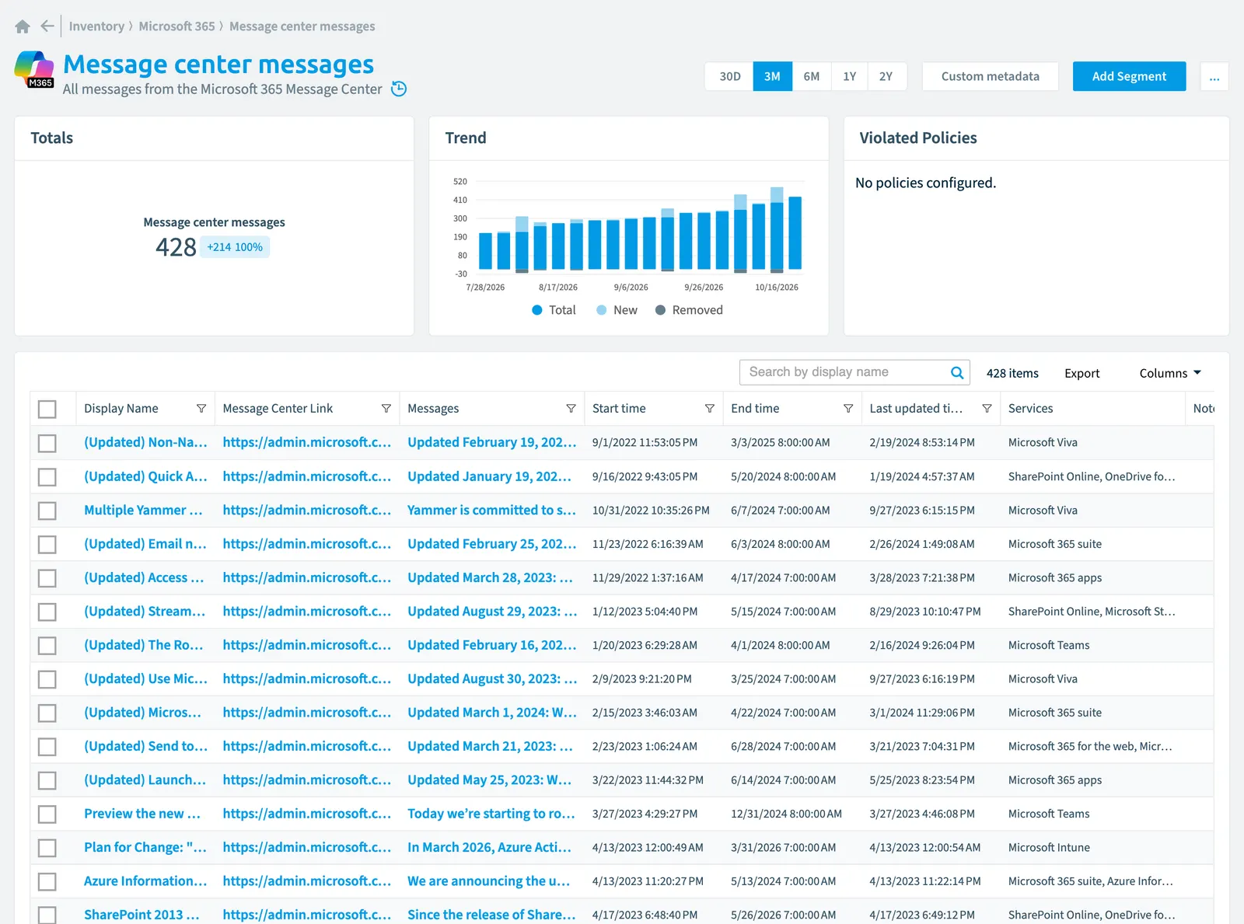
Task: Click the back arrow icon
Action: pos(47,26)
